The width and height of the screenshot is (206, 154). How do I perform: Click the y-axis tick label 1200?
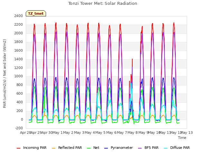click(x=19, y=68)
